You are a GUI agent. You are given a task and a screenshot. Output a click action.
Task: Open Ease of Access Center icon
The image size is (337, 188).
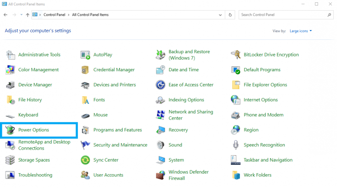point(160,85)
